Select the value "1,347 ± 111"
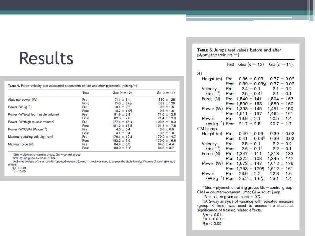This screenshot has width=315, height=236. pos(249,154)
